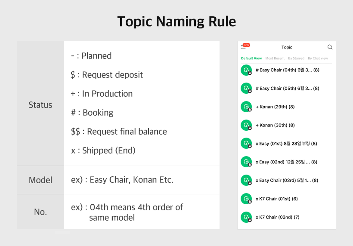Image resolution: width=353 pixels, height=246 pixels.
Task: Switch to the Most Recent tab
Action: [275, 58]
